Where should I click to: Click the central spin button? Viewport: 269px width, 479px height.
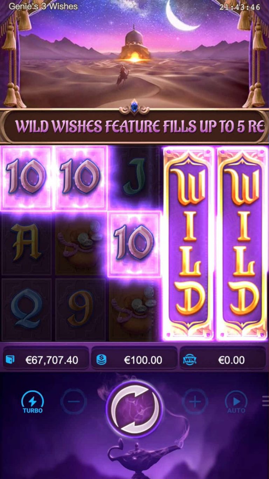(134, 408)
